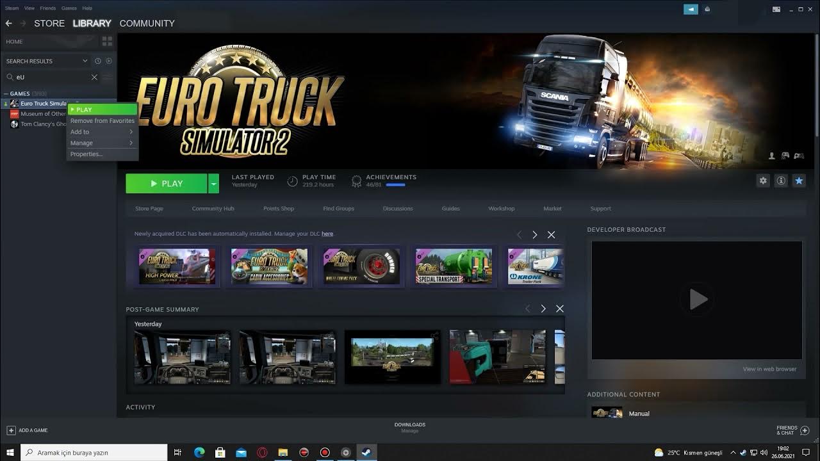
Task: Toggle the favorite star for this game
Action: point(799,181)
